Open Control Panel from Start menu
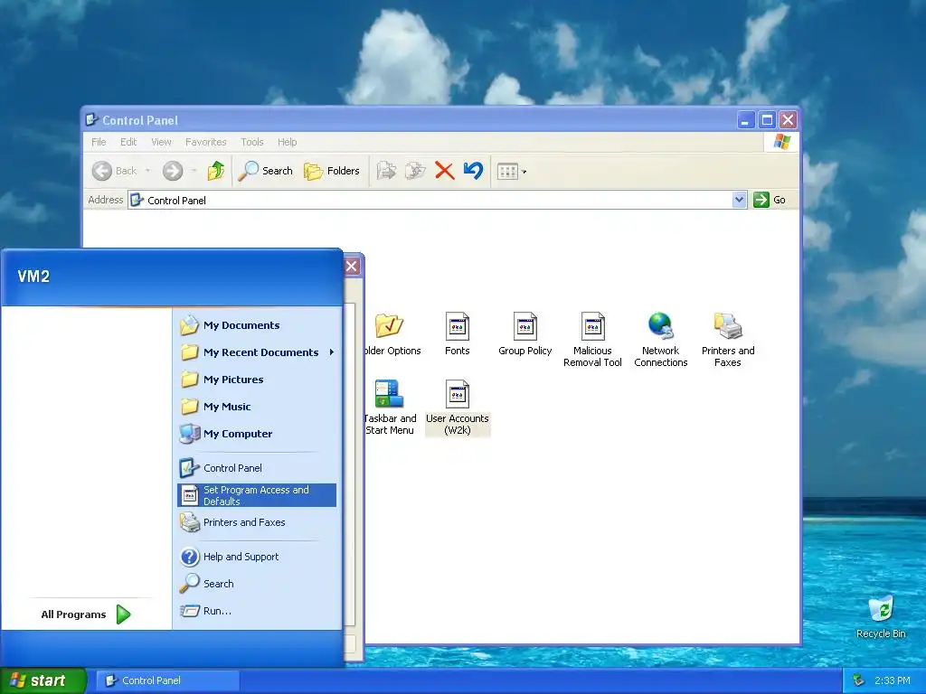Viewport: 926px width, 694px height. pyautogui.click(x=257, y=468)
